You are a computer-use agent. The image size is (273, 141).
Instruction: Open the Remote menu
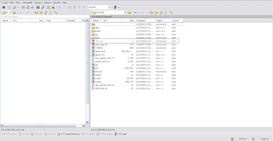pyautogui.click(x=57, y=3)
